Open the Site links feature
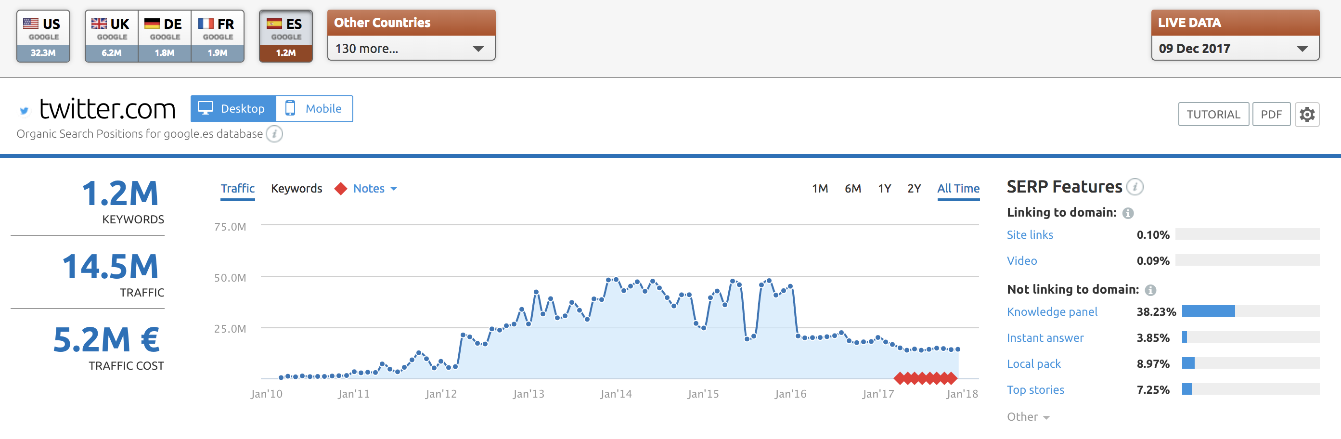Viewport: 1341px width, 439px height. tap(1030, 235)
